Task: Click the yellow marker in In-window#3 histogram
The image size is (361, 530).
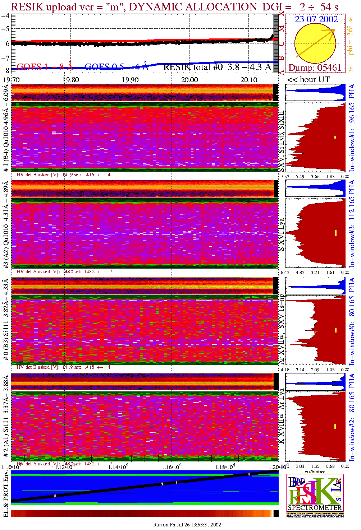Action: pos(335,233)
